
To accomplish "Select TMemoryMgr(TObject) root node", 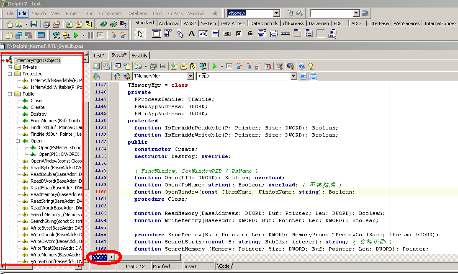I will point(37,60).
